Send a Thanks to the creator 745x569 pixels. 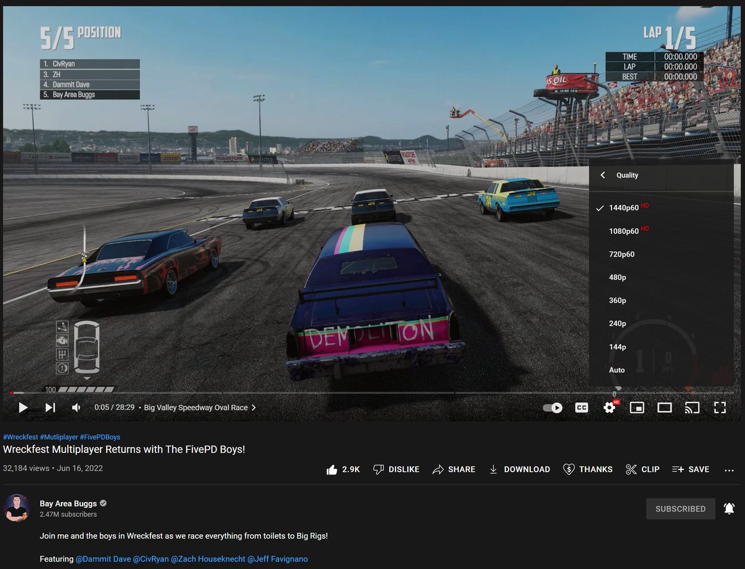(x=587, y=469)
